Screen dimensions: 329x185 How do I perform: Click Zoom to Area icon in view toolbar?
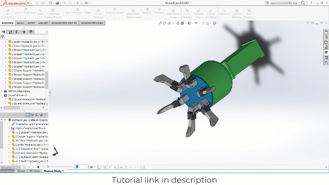164,23
